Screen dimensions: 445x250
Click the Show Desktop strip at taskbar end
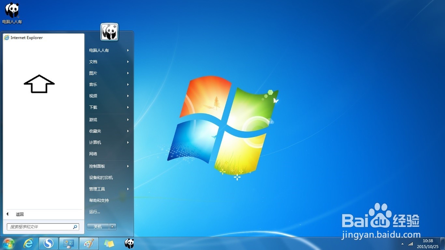click(442, 244)
